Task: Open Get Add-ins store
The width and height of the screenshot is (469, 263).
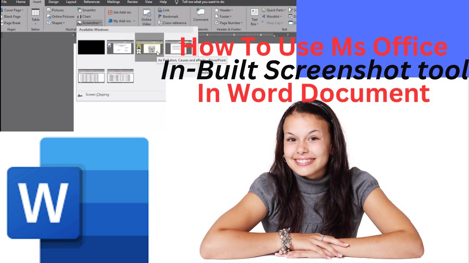Action: [119, 12]
